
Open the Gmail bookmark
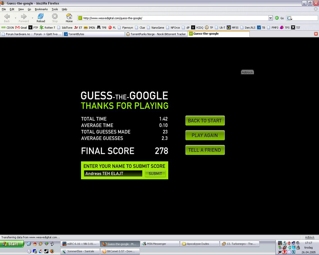click(x=21, y=27)
